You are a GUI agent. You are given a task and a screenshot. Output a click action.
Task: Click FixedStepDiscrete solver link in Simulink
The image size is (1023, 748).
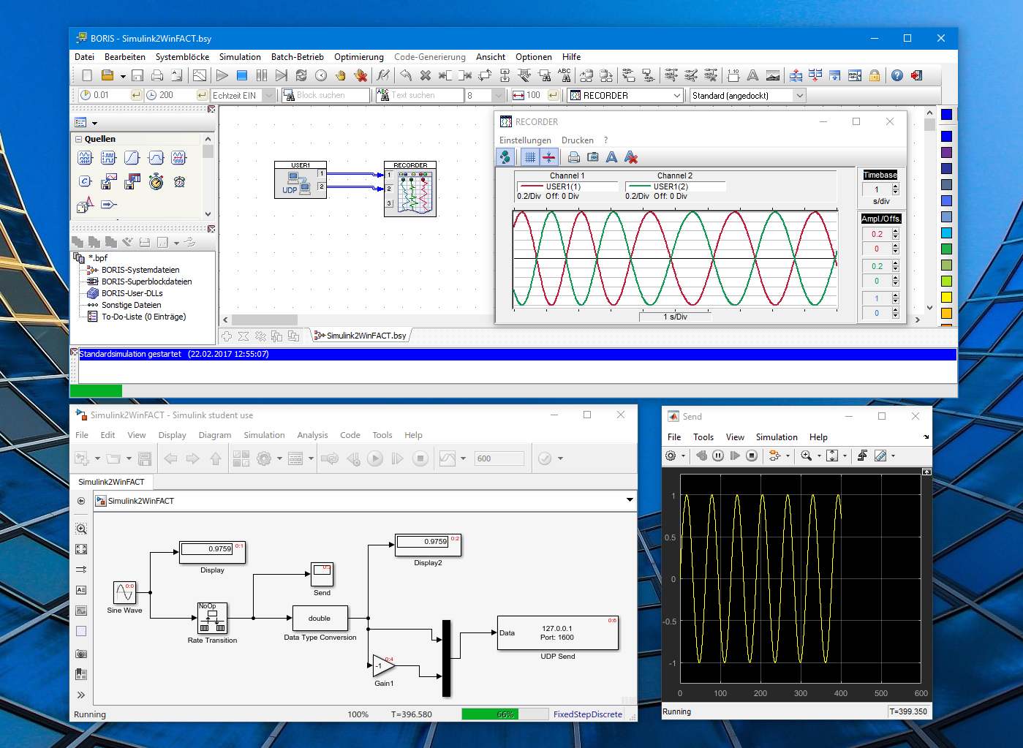point(588,714)
